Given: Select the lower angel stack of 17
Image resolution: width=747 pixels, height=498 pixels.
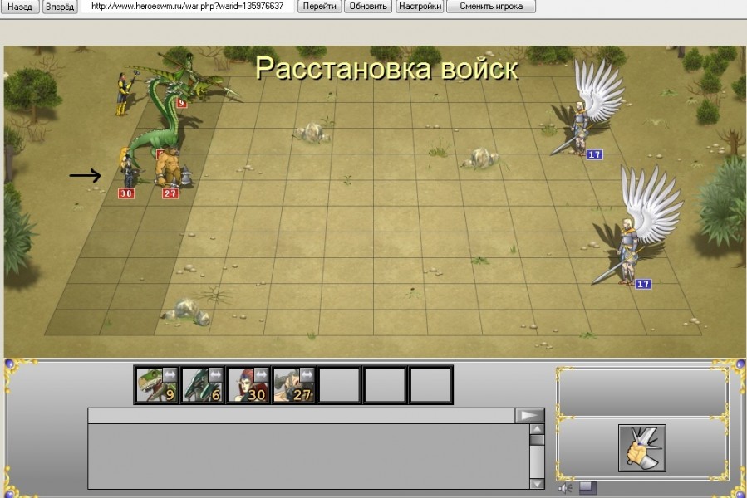Looking at the screenshot, I should click(636, 226).
